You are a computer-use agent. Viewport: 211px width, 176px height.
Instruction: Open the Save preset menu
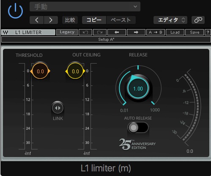[195, 32]
